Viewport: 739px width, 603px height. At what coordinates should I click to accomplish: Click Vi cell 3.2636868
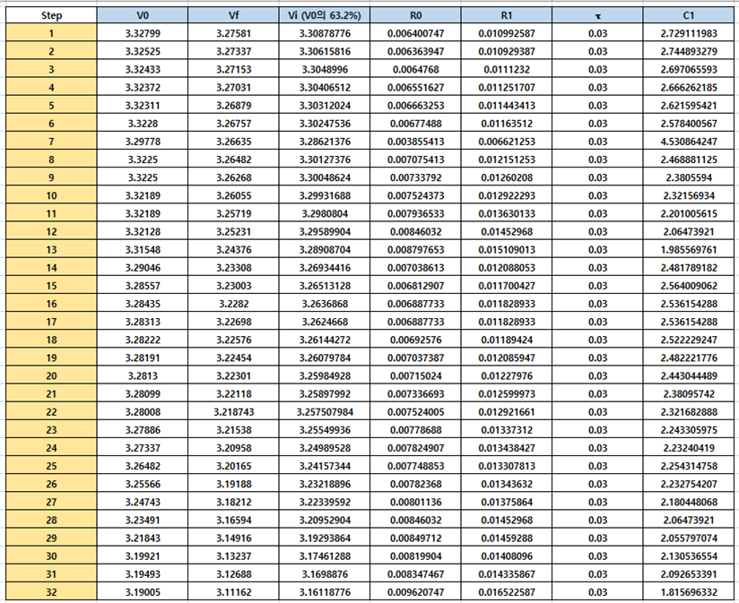(325, 304)
